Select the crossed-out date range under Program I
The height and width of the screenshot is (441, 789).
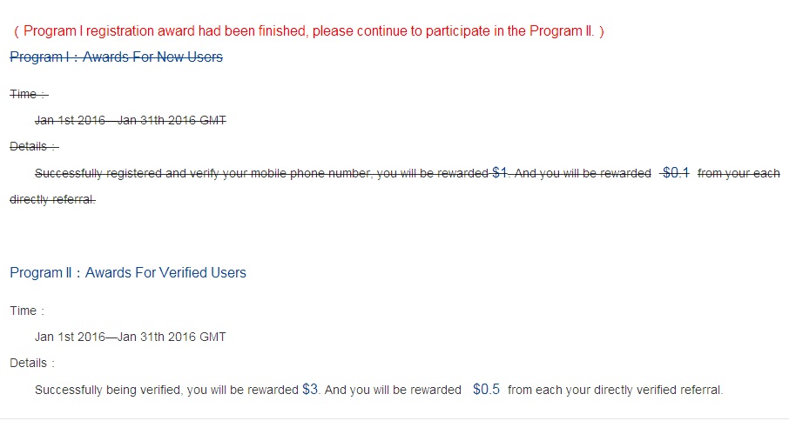(x=130, y=120)
